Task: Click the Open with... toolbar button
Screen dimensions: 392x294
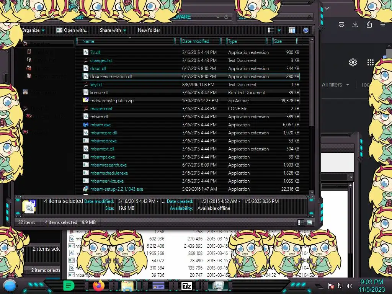Action: click(x=72, y=30)
